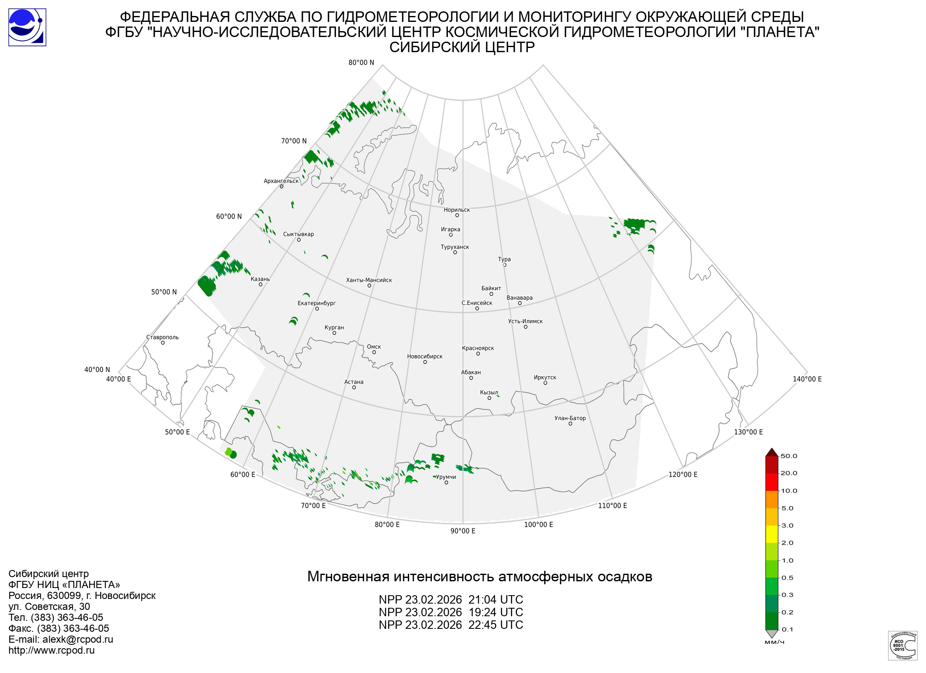Click the Stavropol city marker circle
The height and width of the screenshot is (673, 926).
click(x=163, y=343)
